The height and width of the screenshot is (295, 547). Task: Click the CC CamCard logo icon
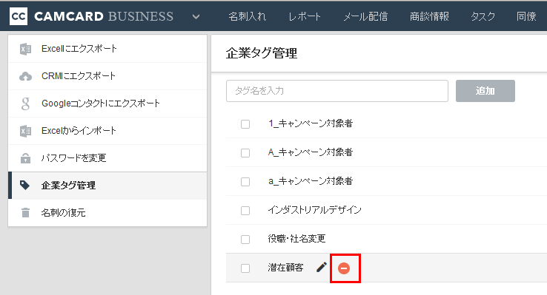point(19,16)
